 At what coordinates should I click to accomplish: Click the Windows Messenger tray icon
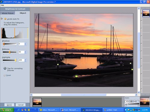[x=131, y=110]
